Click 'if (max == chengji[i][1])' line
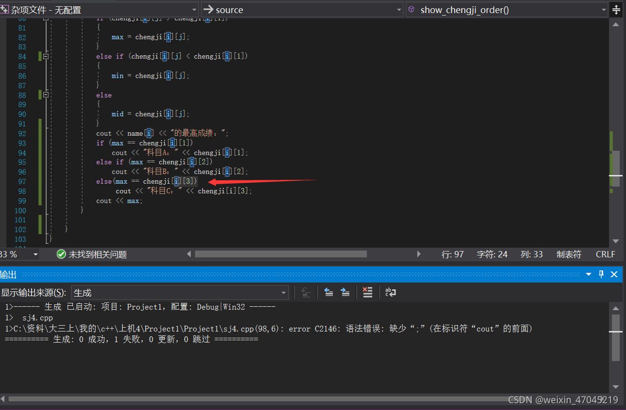The image size is (626, 410). pos(145,143)
